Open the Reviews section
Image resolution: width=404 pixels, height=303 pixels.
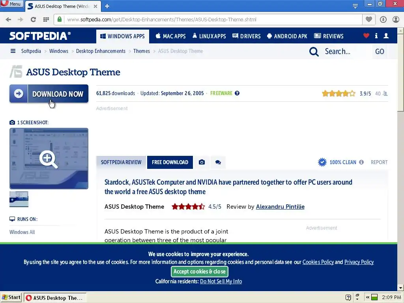point(329,36)
